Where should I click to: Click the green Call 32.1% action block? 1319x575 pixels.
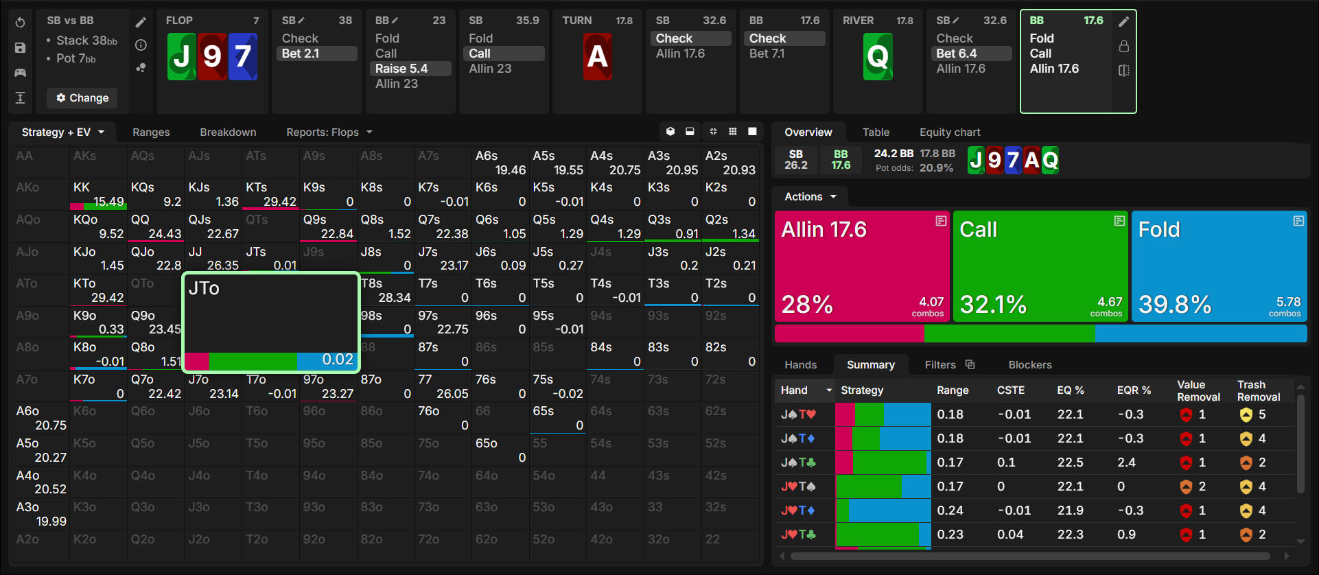(1040, 266)
